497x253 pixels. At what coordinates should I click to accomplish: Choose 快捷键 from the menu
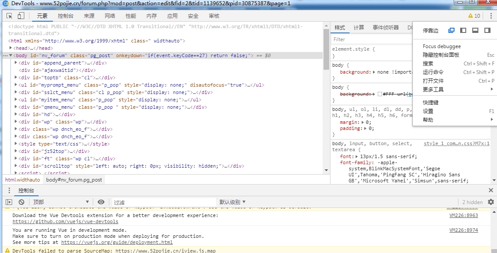pos(455,103)
